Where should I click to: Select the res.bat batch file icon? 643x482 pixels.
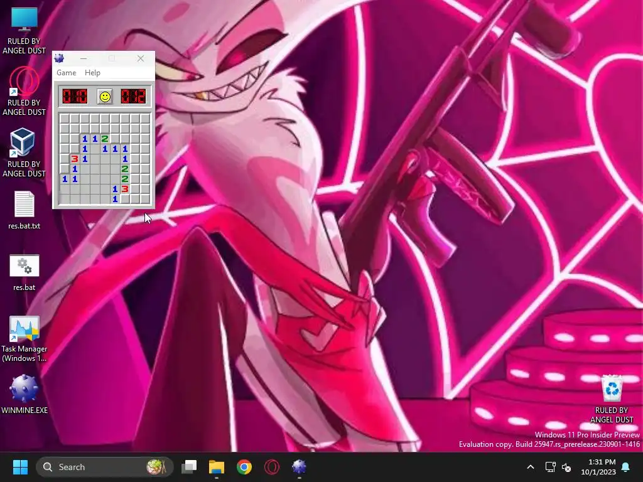click(24, 272)
